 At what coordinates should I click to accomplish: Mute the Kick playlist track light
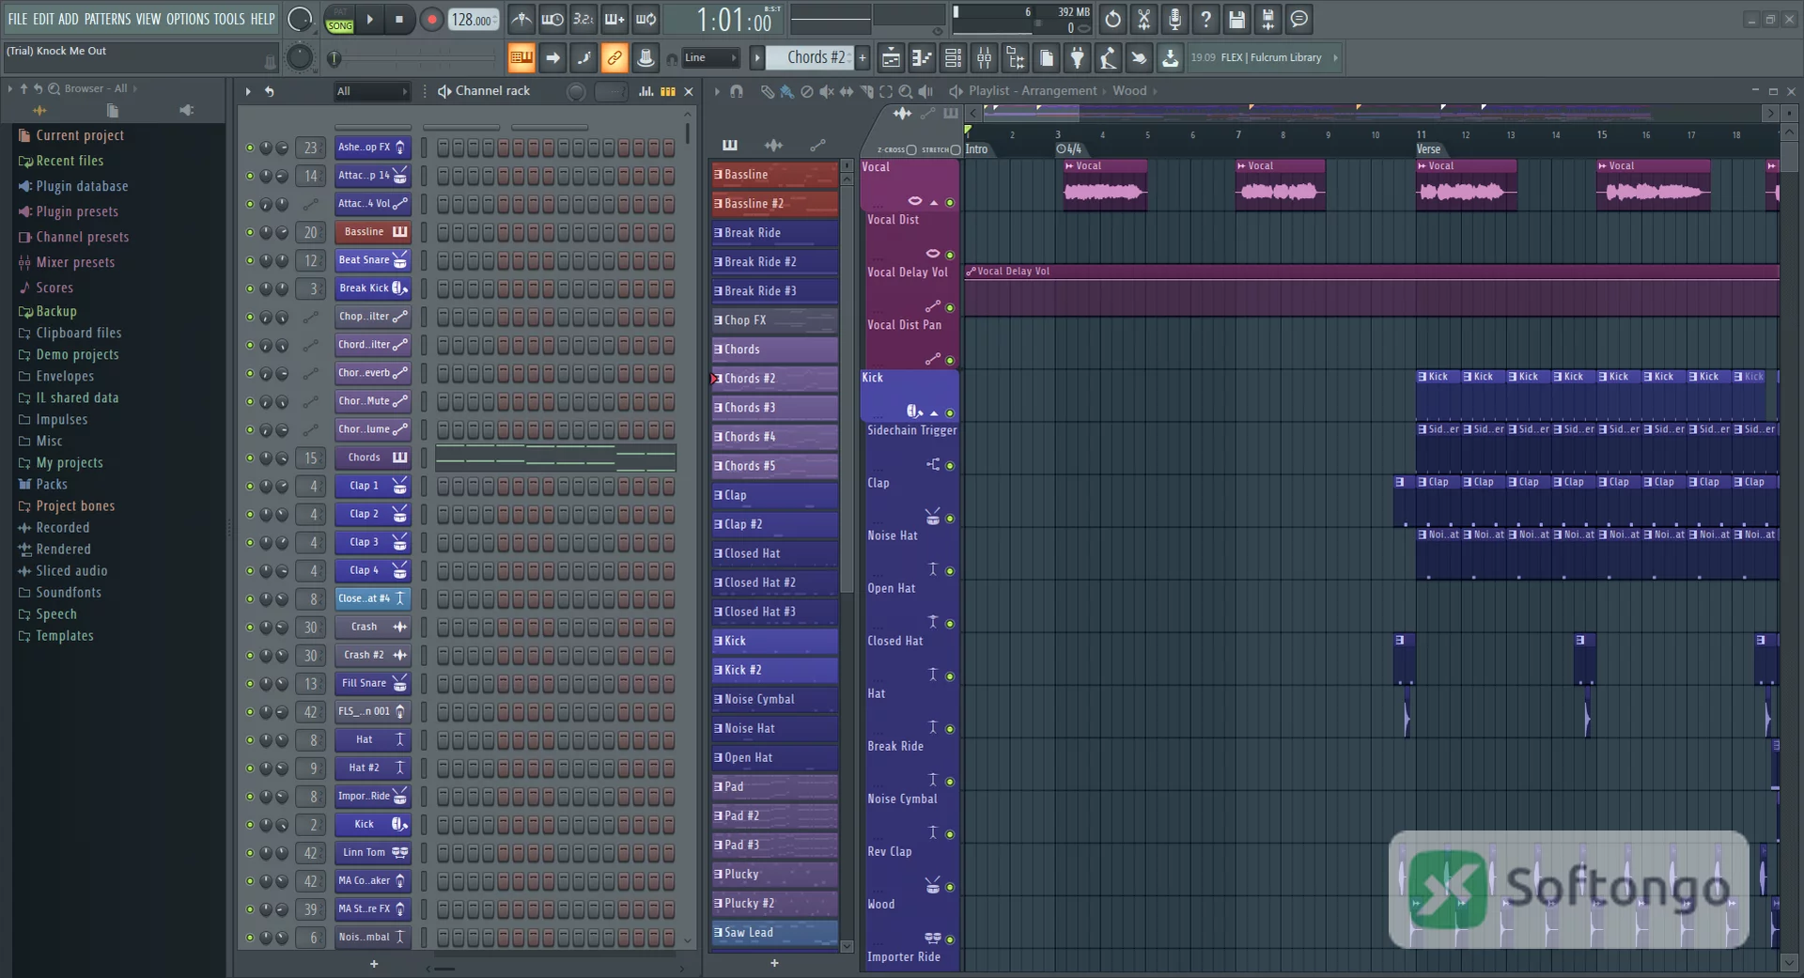[950, 412]
